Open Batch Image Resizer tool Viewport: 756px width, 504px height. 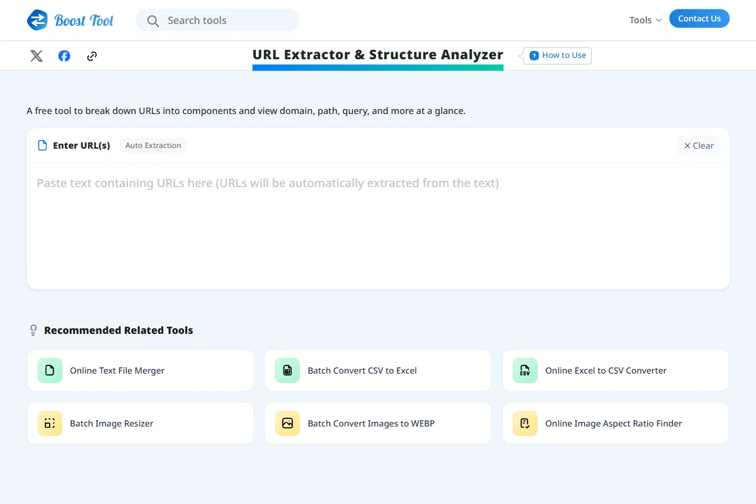(x=140, y=423)
